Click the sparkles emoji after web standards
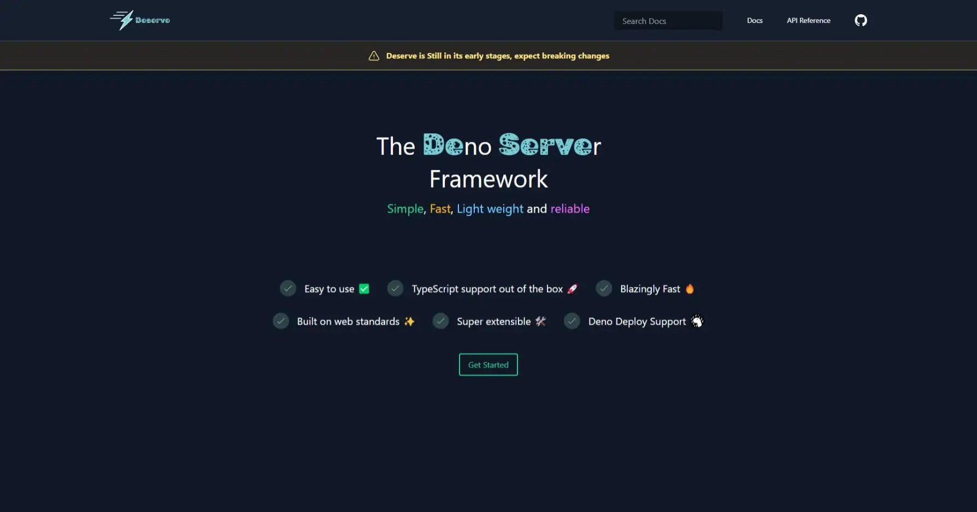Screen dimensions: 977x512 tap(409, 321)
